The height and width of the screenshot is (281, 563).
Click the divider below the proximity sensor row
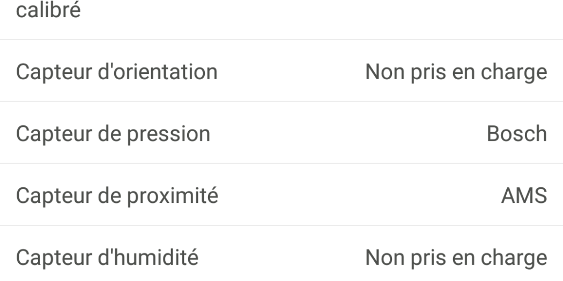(x=281, y=225)
